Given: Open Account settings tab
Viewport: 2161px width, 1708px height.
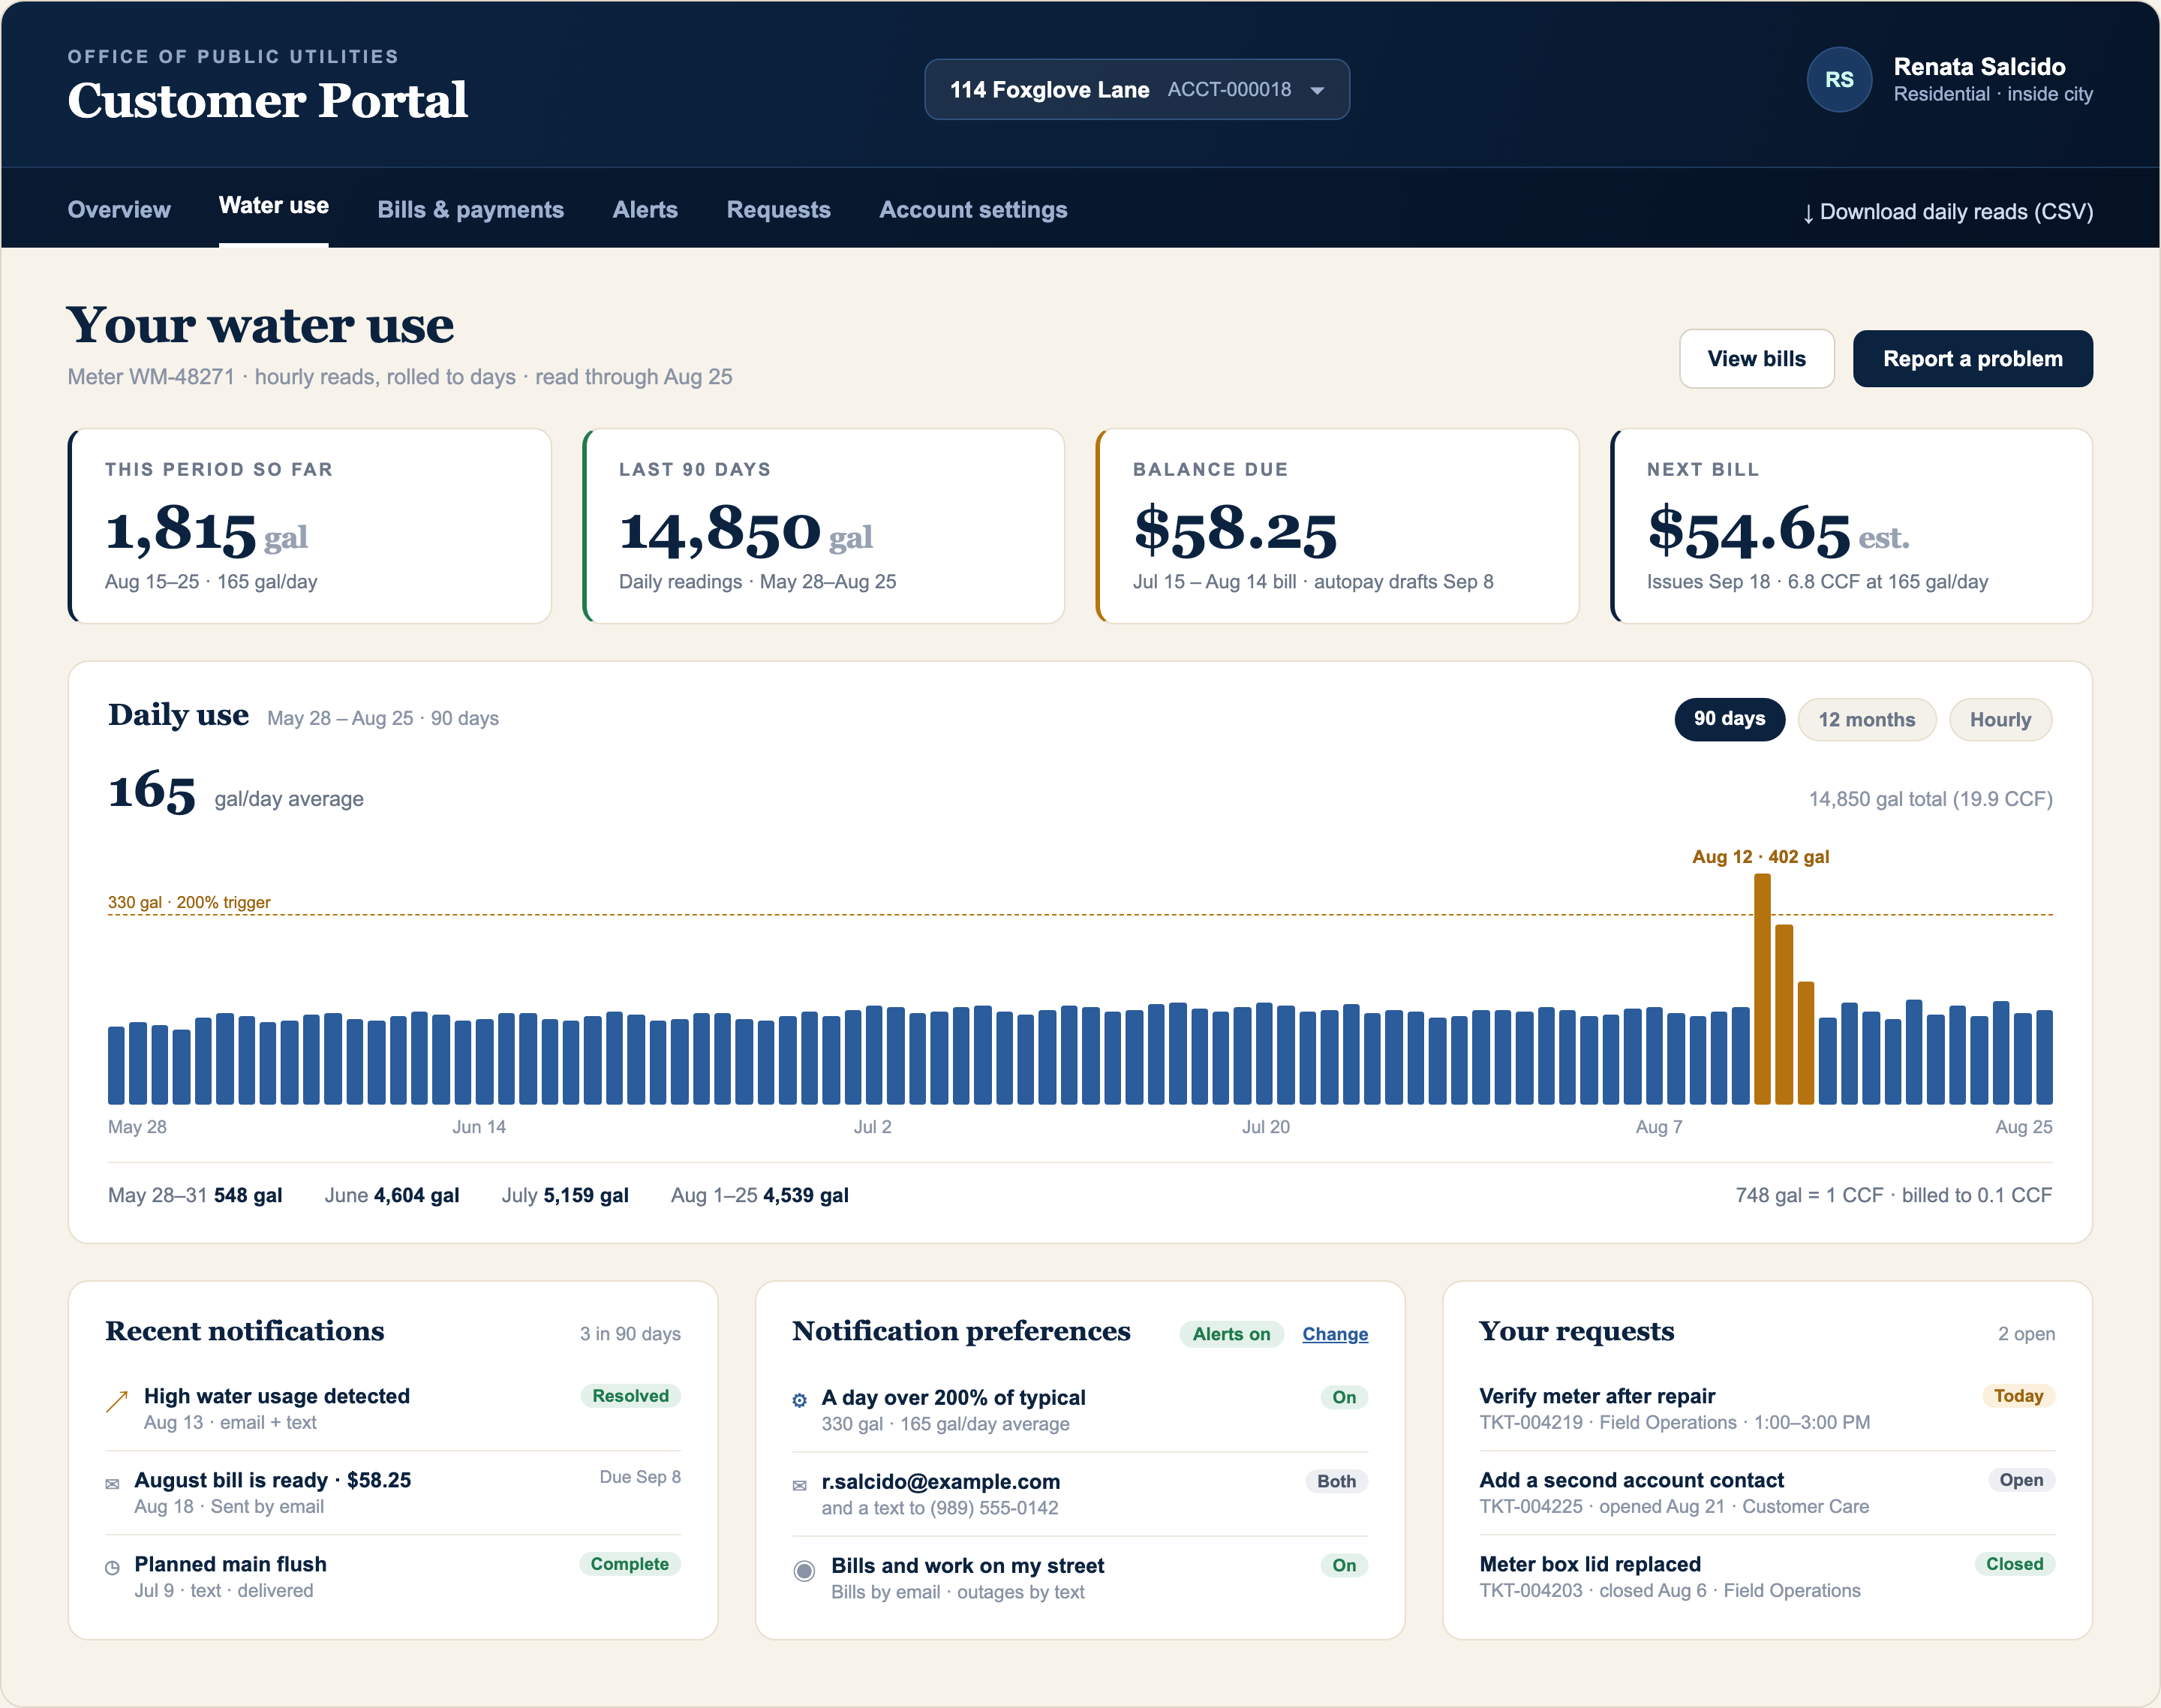Looking at the screenshot, I should (x=973, y=210).
